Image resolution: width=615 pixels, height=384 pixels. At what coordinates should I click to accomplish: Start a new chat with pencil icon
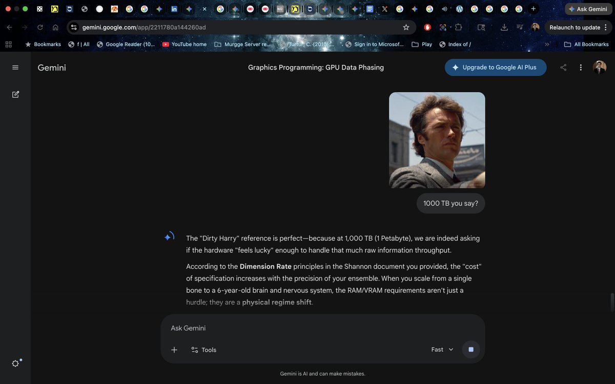click(x=15, y=94)
